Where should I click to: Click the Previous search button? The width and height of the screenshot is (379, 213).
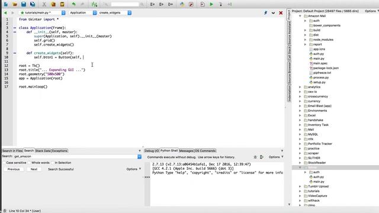coord(14,169)
